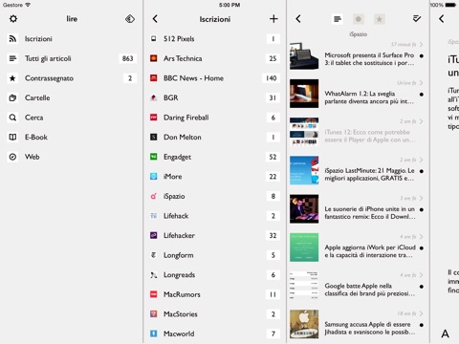This screenshot has height=344, width=459.
Task: Expand chevron on Apple aggiorna iWork article
Action: [422, 237]
